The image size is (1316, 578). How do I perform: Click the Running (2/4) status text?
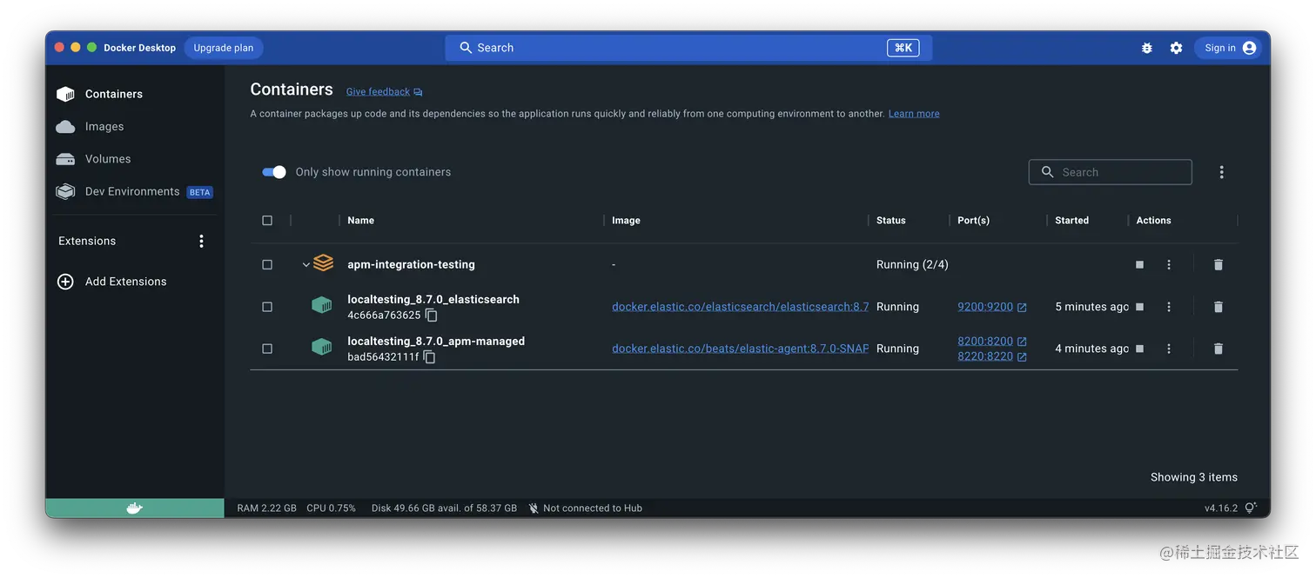(x=912, y=264)
